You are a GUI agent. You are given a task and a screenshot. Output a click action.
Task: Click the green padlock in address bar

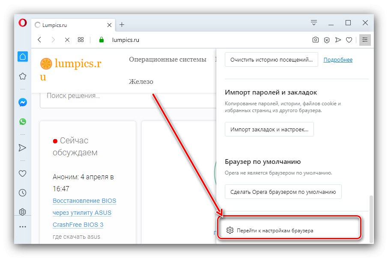point(101,39)
